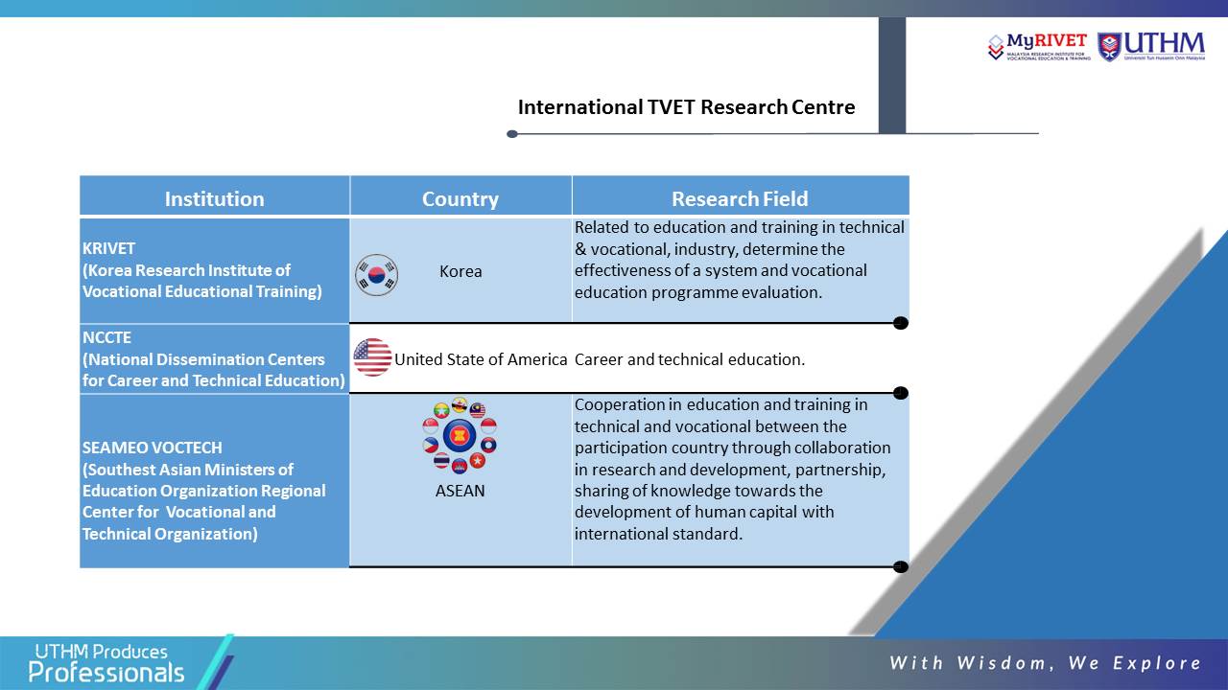Viewport: 1228px width, 690px height.
Task: Click the ASEAN flags emblem
Action: tap(460, 436)
